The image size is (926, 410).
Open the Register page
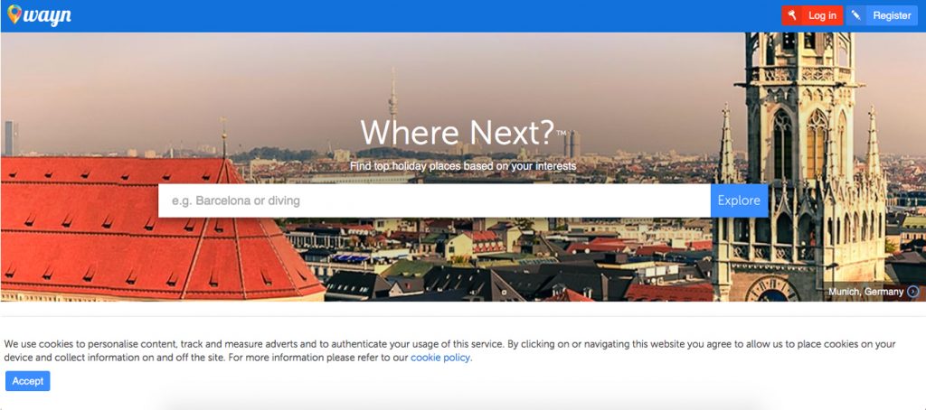882,15
